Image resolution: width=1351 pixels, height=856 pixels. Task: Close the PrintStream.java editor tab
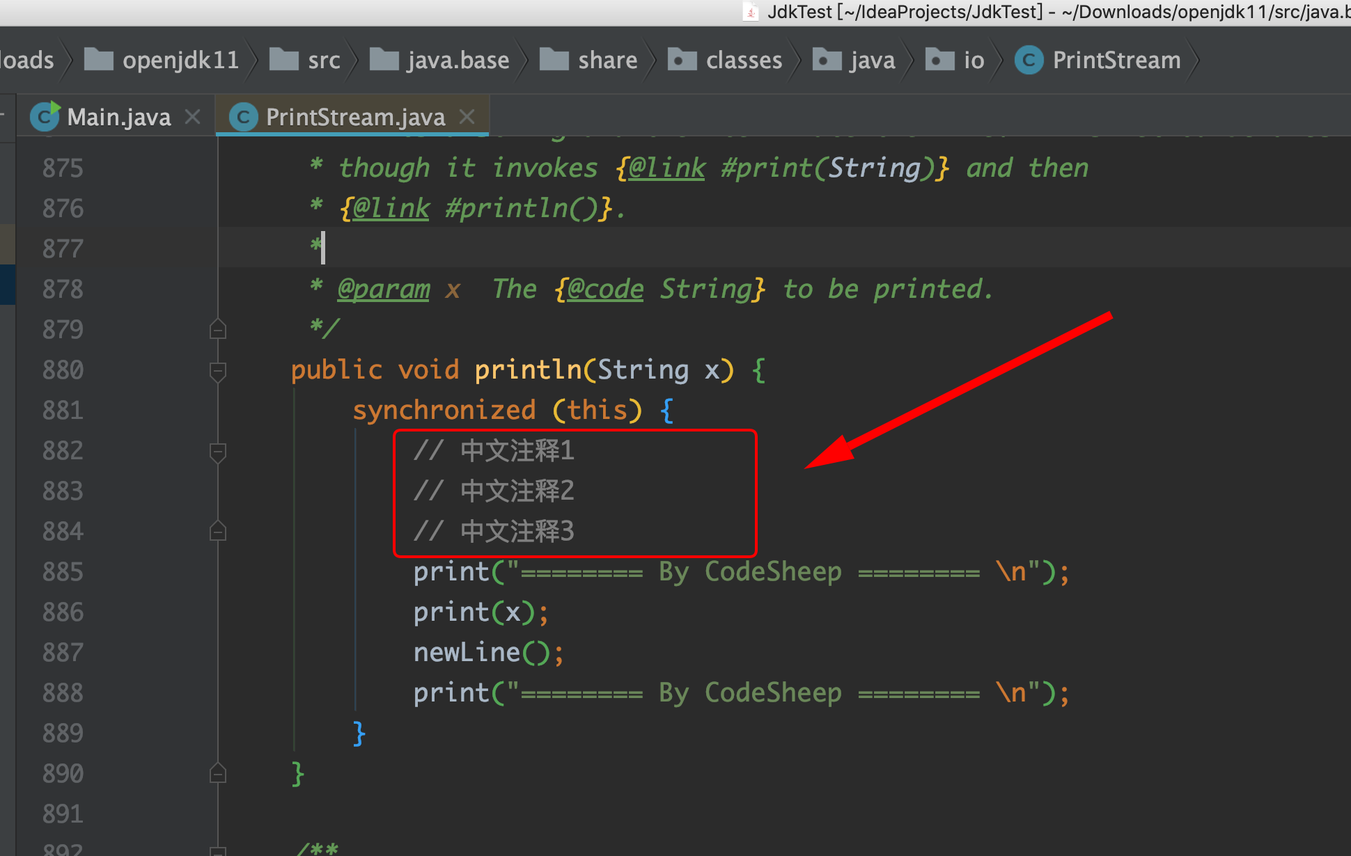pos(467,116)
